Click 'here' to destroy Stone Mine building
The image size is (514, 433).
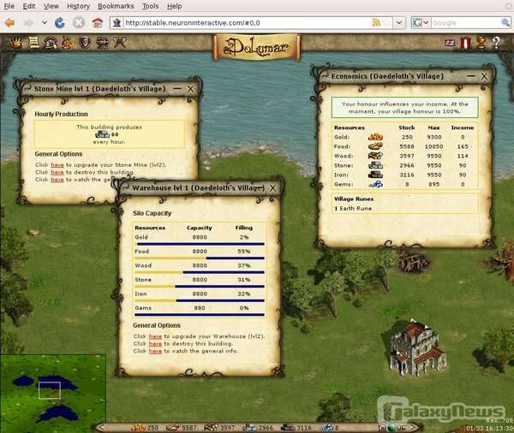click(x=57, y=172)
